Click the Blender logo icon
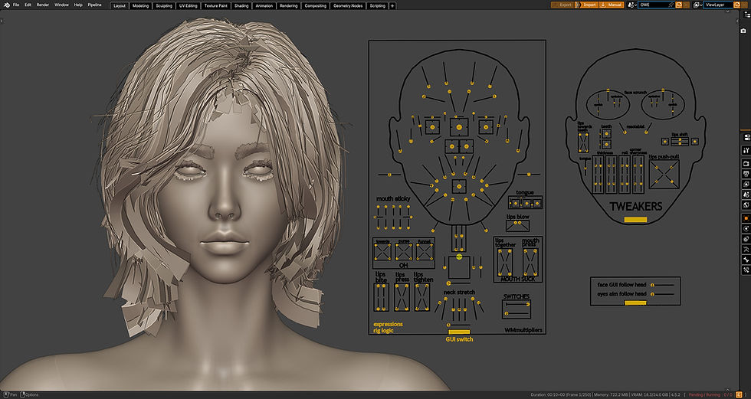The height and width of the screenshot is (399, 751). pos(5,5)
